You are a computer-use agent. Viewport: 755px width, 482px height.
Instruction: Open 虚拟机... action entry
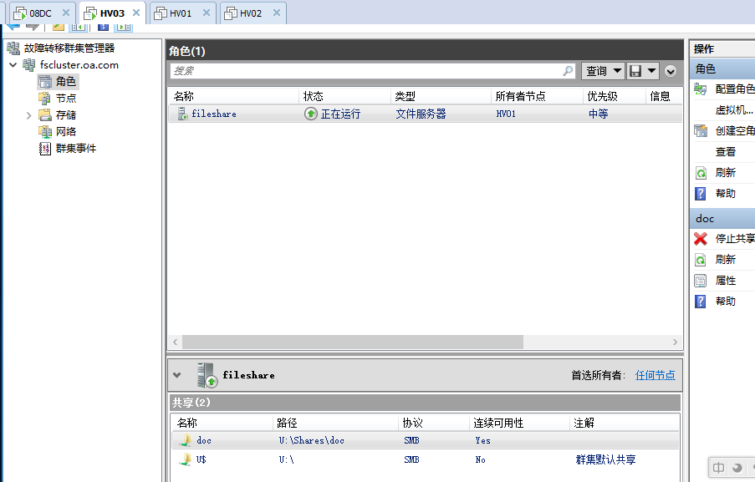pyautogui.click(x=724, y=110)
